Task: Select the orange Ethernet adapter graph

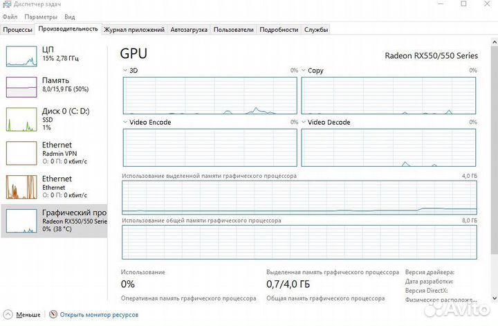Action: pyautogui.click(x=21, y=187)
